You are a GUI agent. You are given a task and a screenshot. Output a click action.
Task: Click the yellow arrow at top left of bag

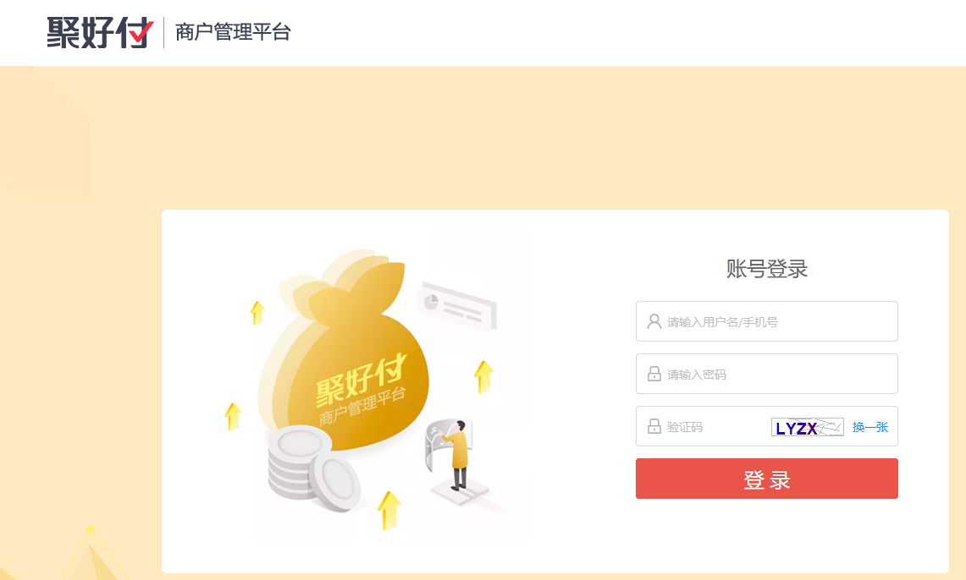(257, 313)
